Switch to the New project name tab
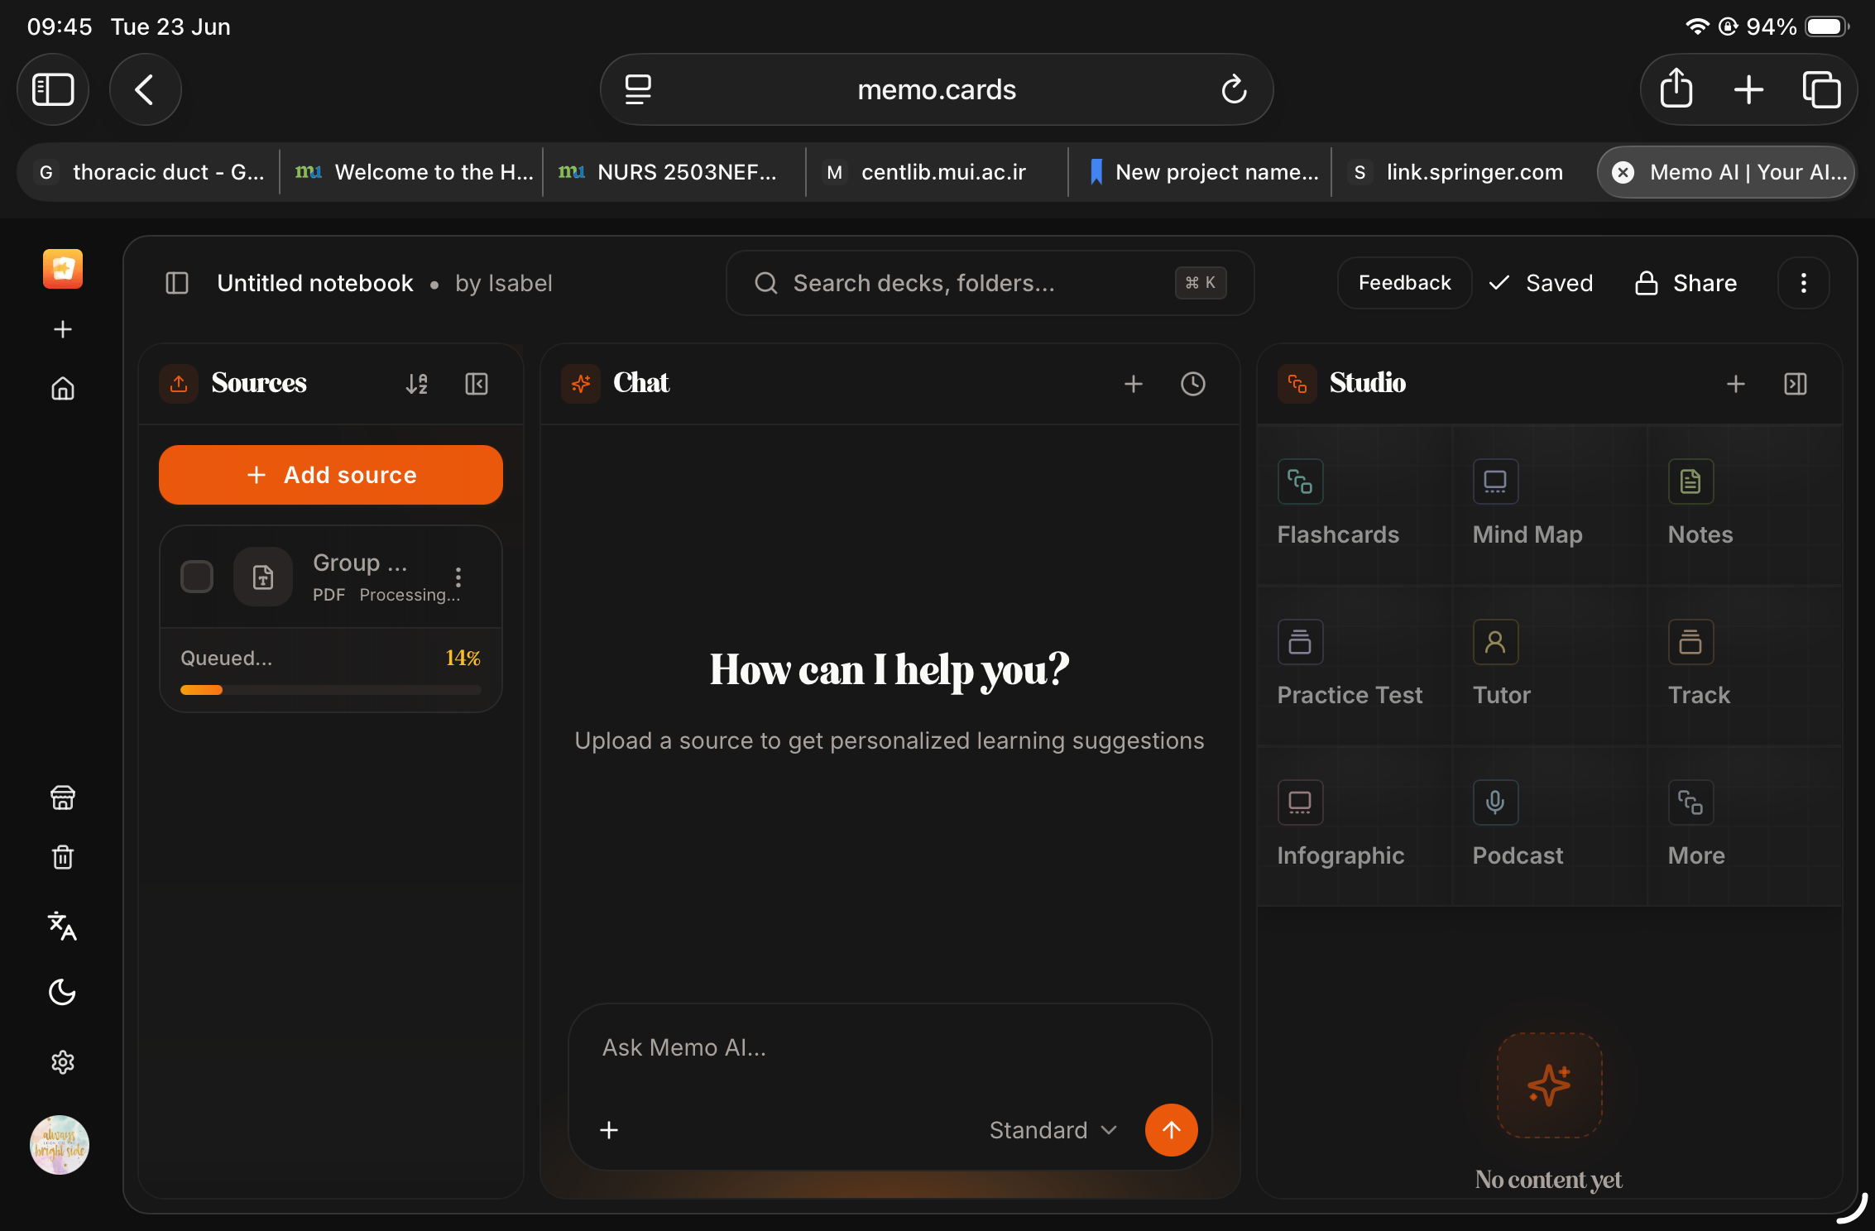 [1200, 172]
